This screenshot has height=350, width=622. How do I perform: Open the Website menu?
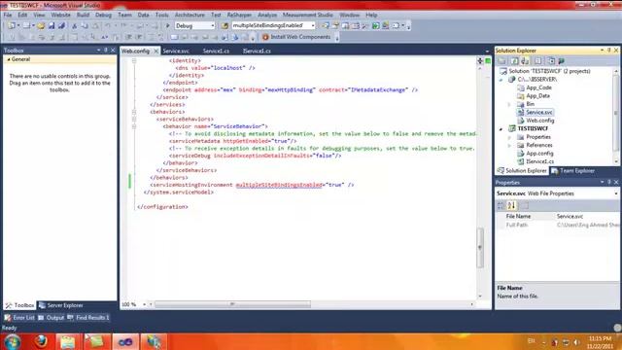60,16
